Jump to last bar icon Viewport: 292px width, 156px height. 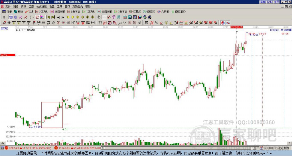point(53,17)
